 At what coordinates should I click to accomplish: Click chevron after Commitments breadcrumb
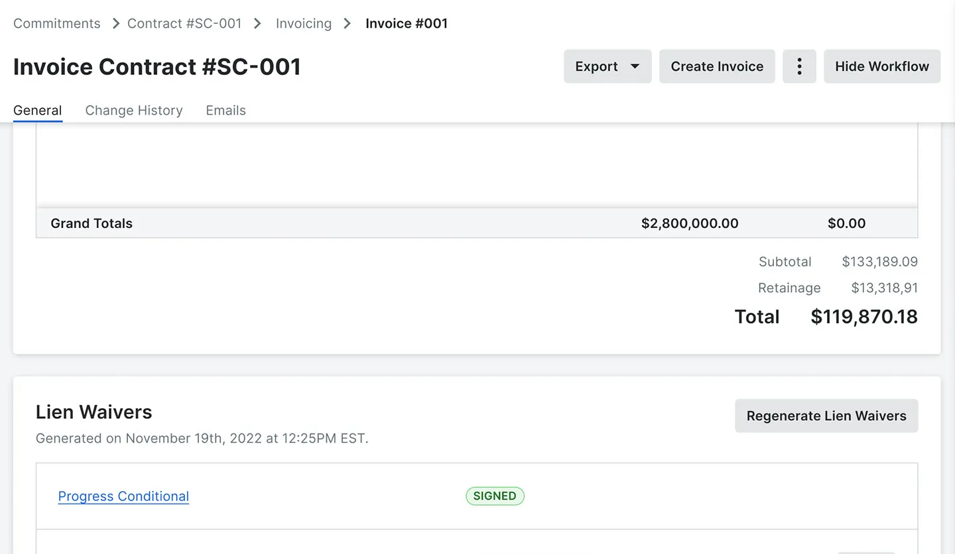click(x=115, y=23)
